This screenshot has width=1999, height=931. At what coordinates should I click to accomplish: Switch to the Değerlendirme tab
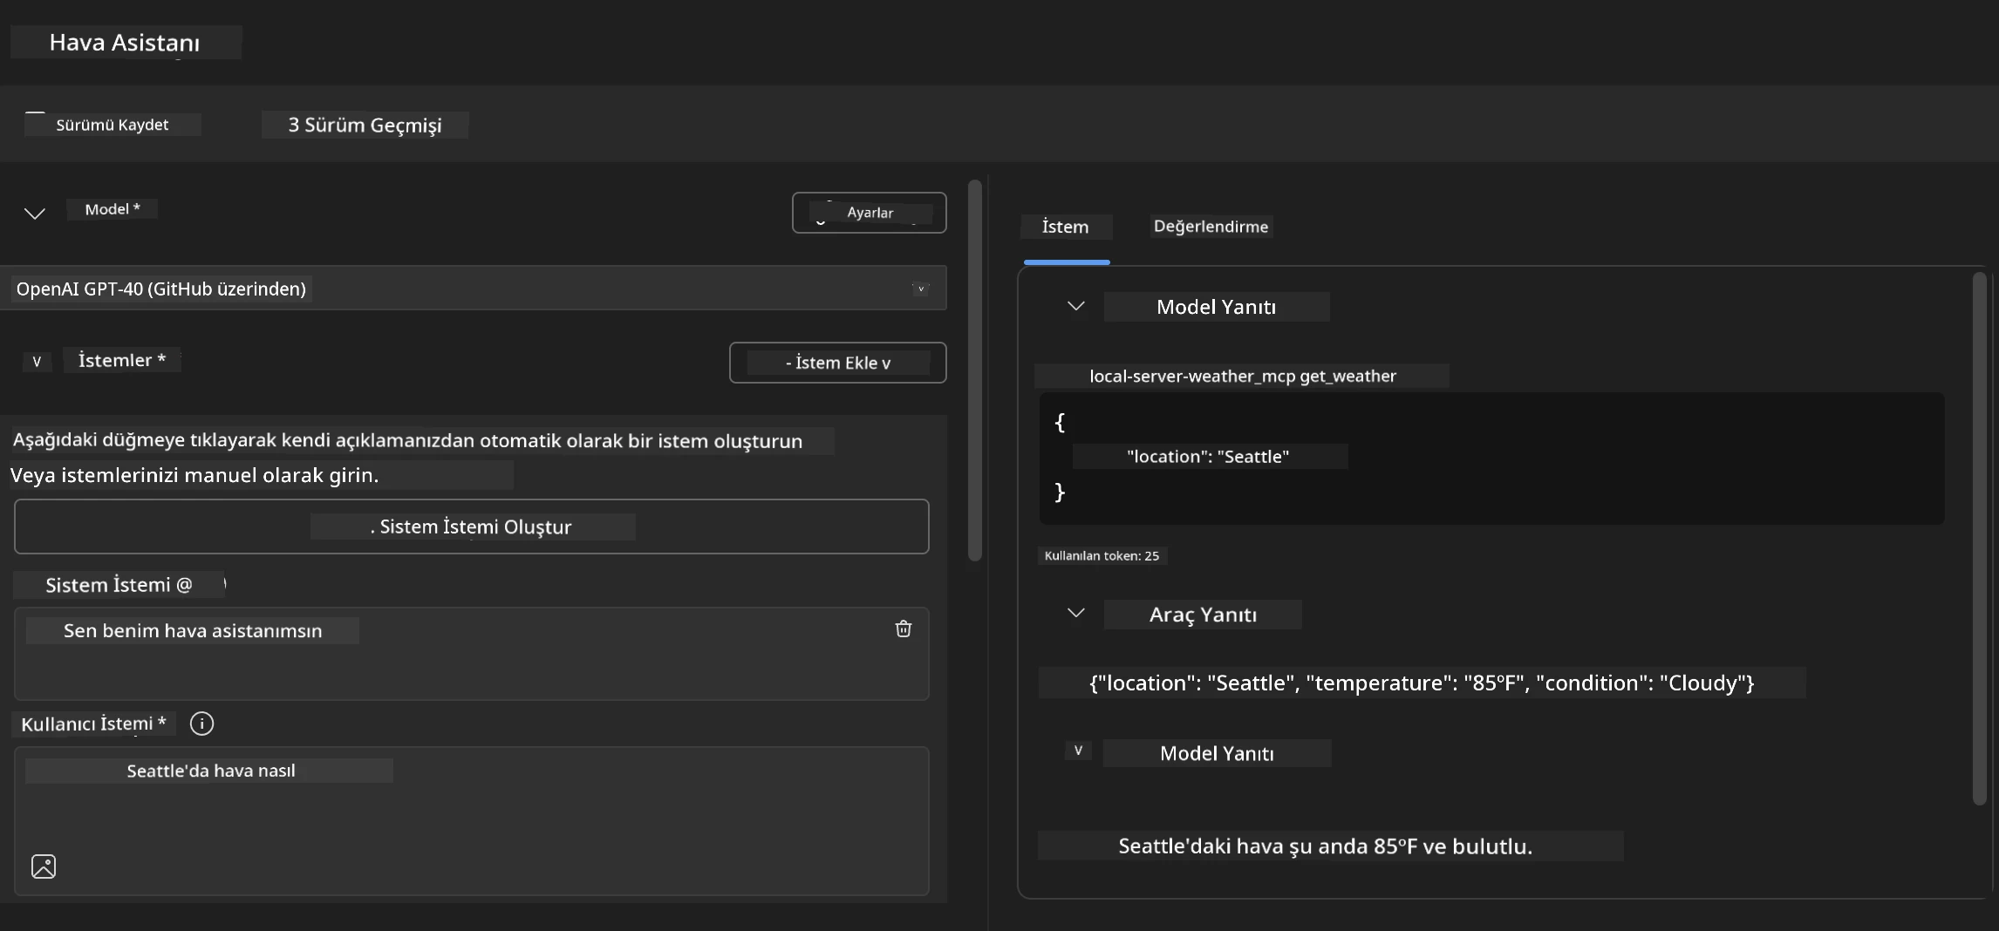click(x=1211, y=227)
